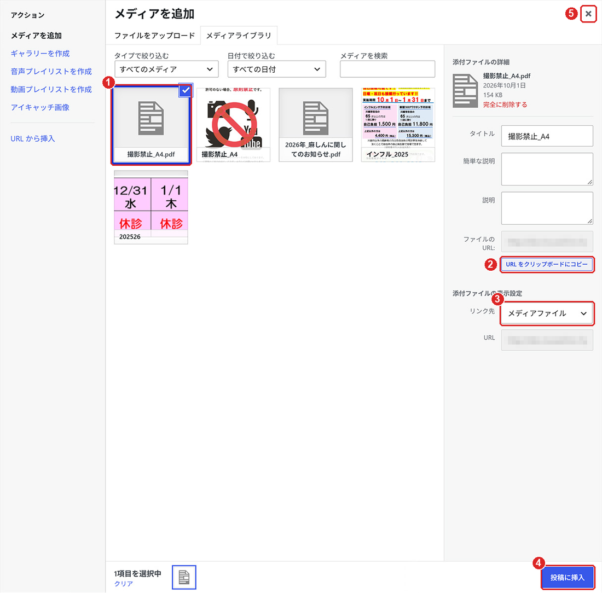
Task: Click the 撮影禁止_A4.pdf filename in details
Action: 506,76
